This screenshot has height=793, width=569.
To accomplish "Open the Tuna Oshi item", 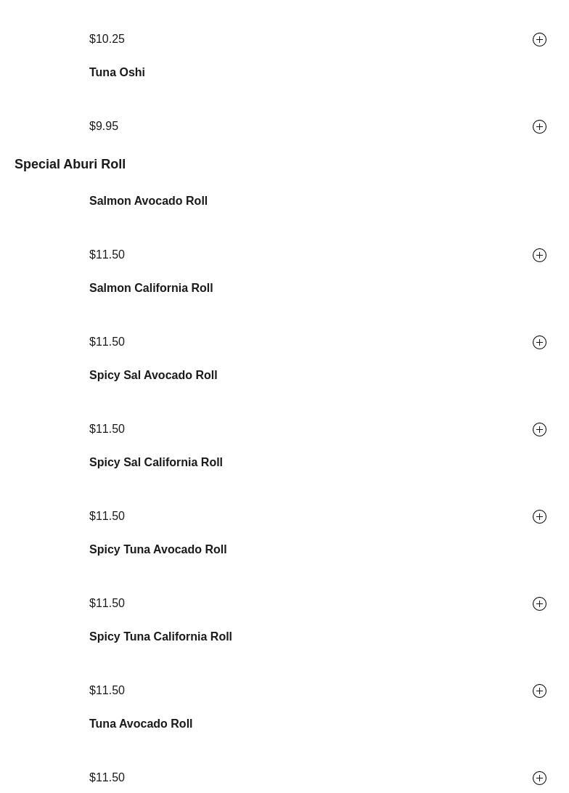I will coord(117,73).
